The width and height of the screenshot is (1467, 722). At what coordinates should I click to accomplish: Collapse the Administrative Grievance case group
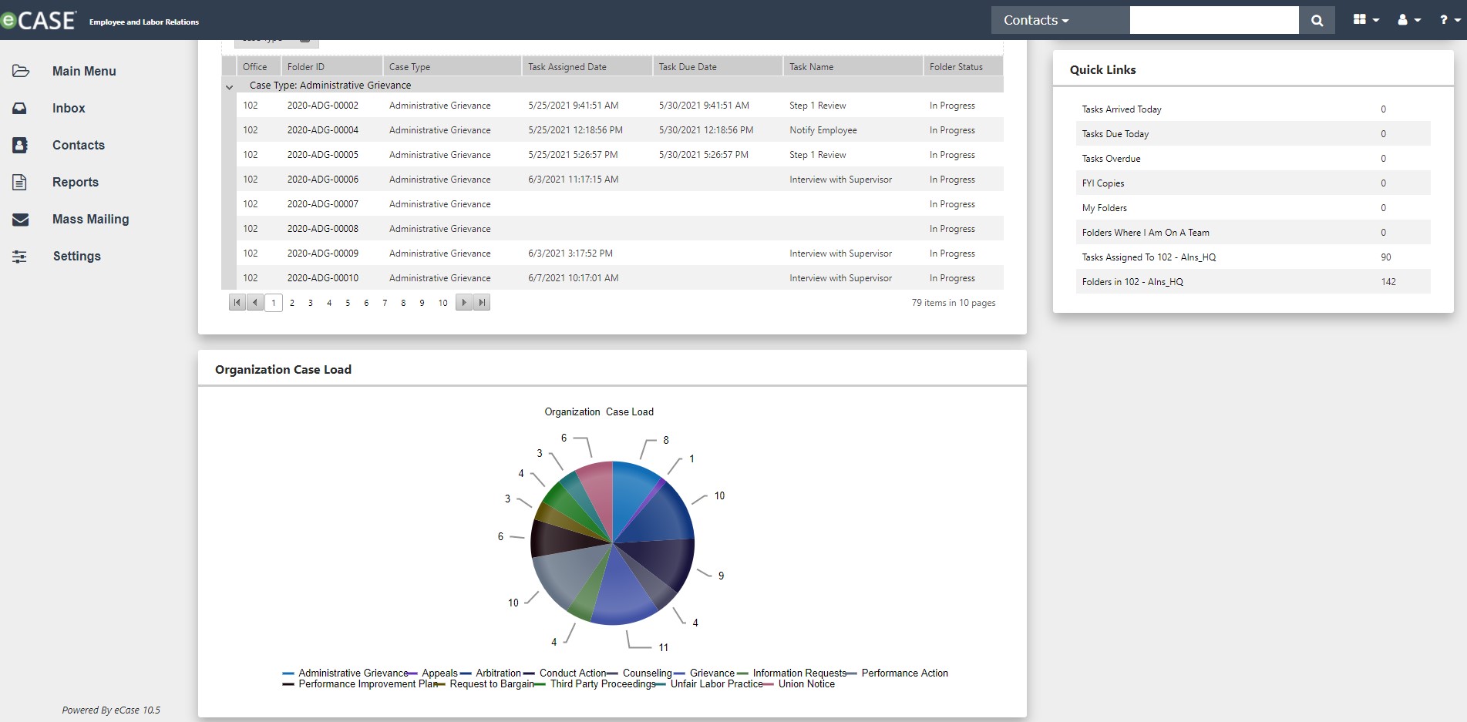(x=229, y=87)
